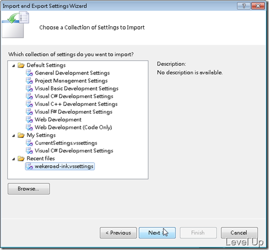269x250 pixels.
Task: Click the Project Management Settings file icon
Action: tap(29, 81)
